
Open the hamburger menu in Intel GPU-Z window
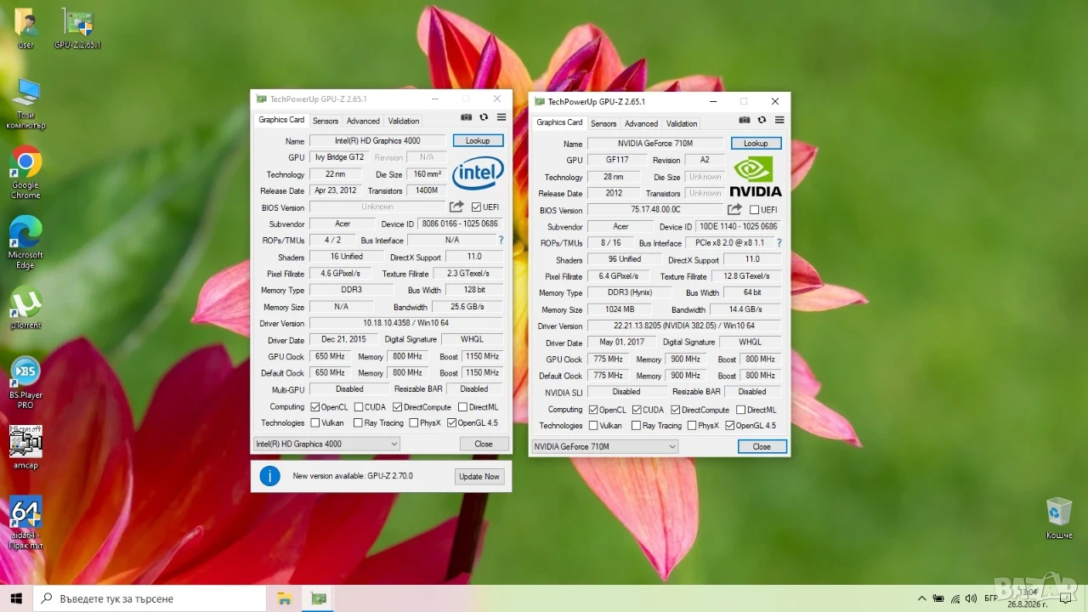pyautogui.click(x=501, y=117)
